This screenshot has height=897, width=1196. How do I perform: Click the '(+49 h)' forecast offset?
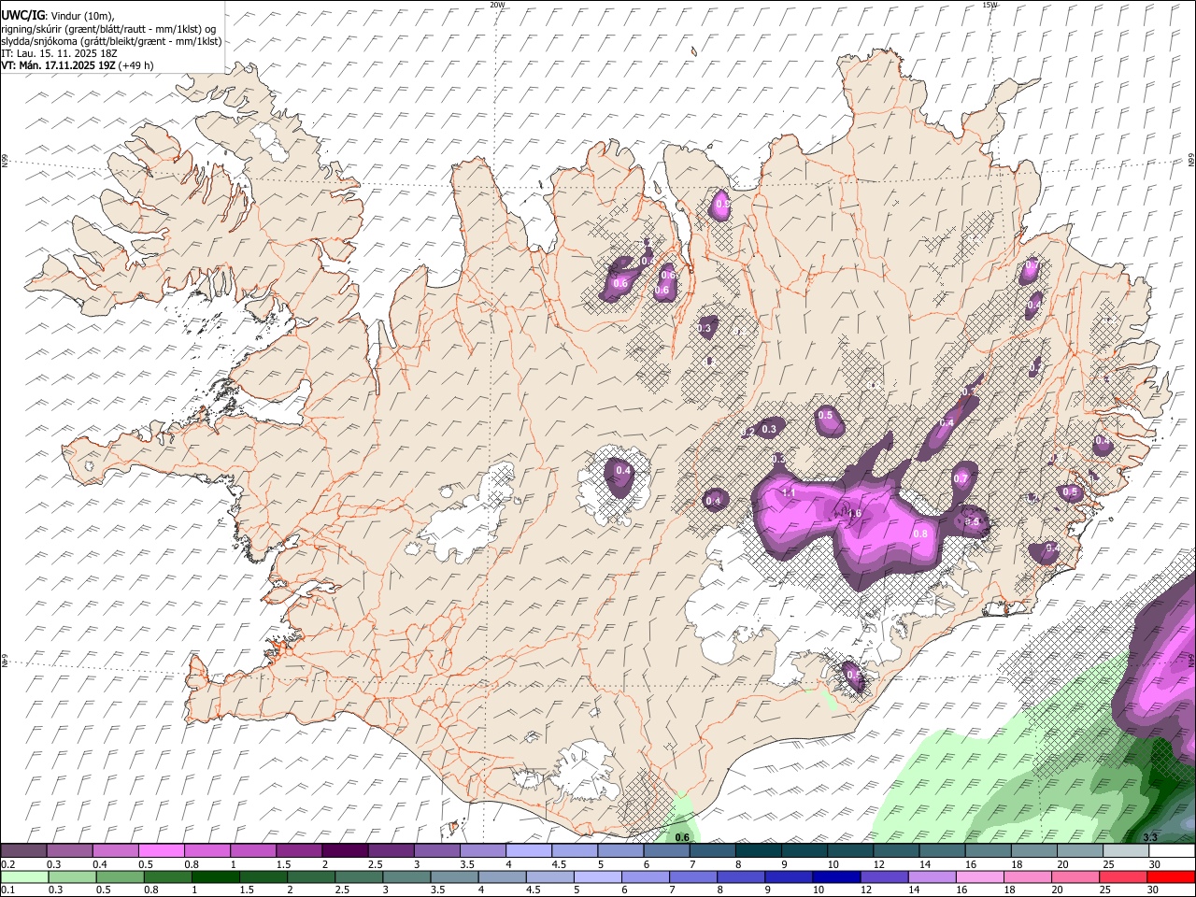pos(136,65)
